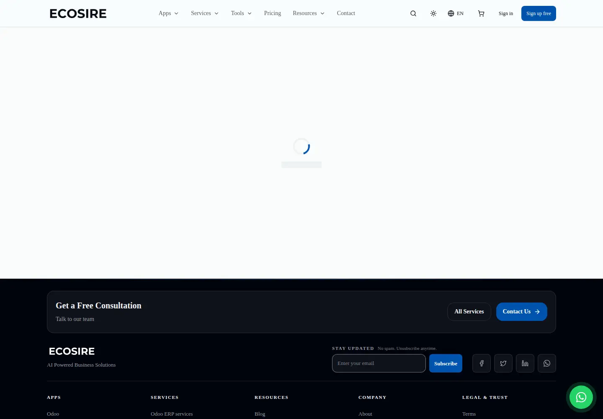Click the Contact Us button
This screenshot has width=603, height=419.
point(521,312)
